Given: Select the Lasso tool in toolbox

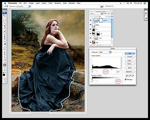Looking at the screenshot, I should pos(5,21).
